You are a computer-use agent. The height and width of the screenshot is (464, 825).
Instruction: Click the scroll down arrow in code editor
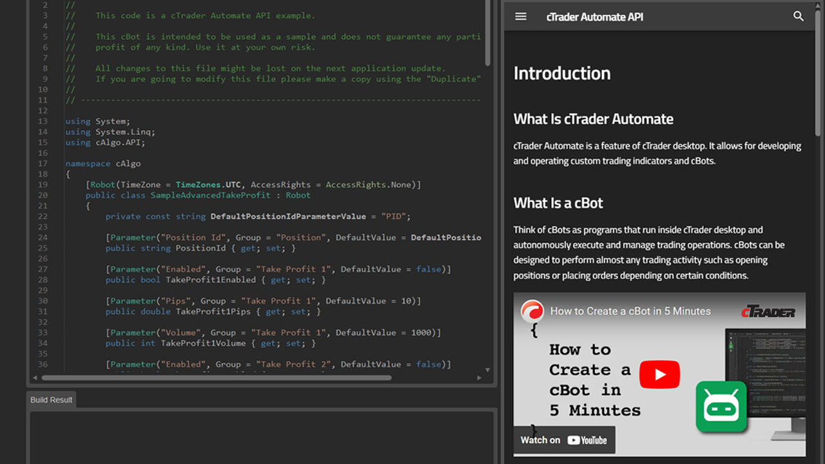488,370
